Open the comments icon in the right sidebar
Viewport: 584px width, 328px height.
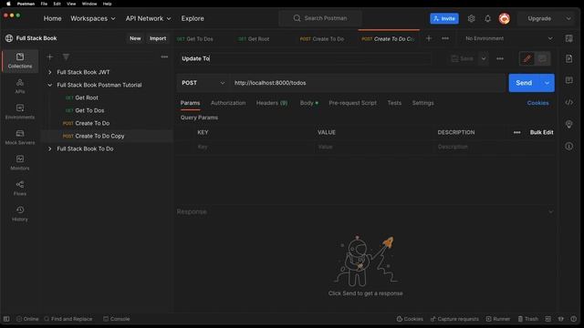pos(568,80)
